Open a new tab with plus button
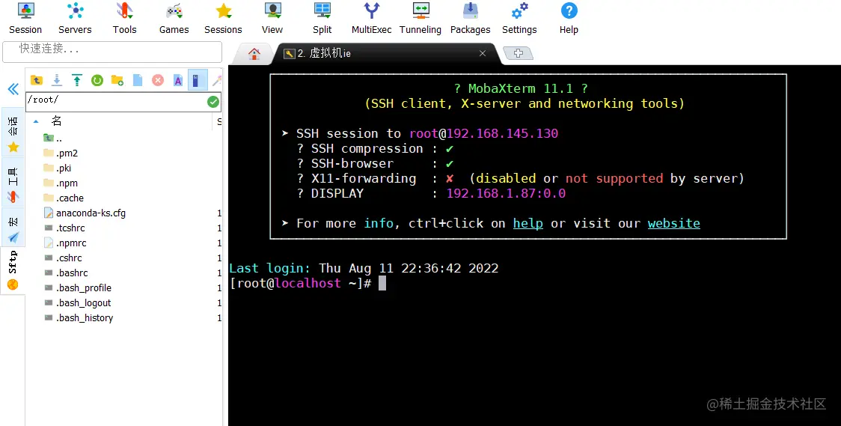This screenshot has width=841, height=426. (518, 53)
